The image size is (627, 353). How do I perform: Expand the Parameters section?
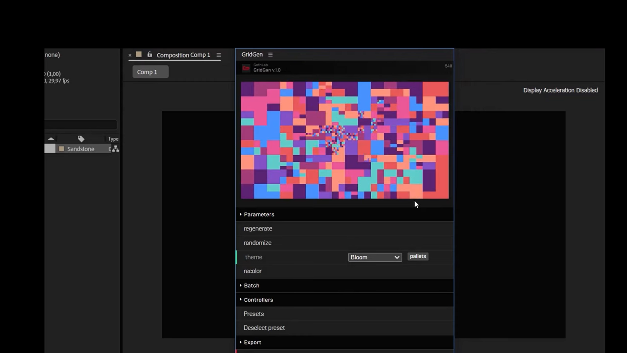click(x=259, y=214)
